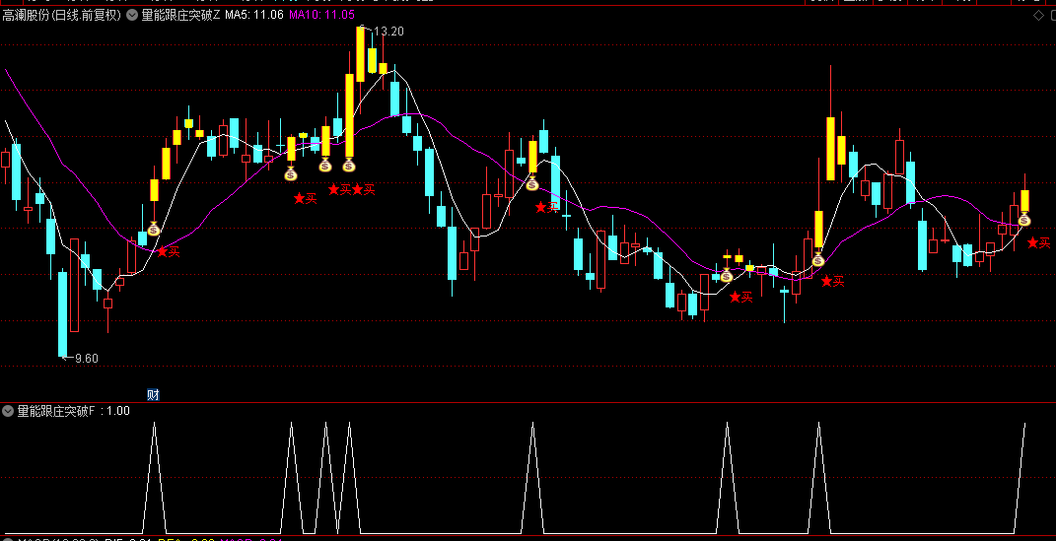Expand the 量能跟庄突破F sub-chart indicator dropdown

pos(8,411)
